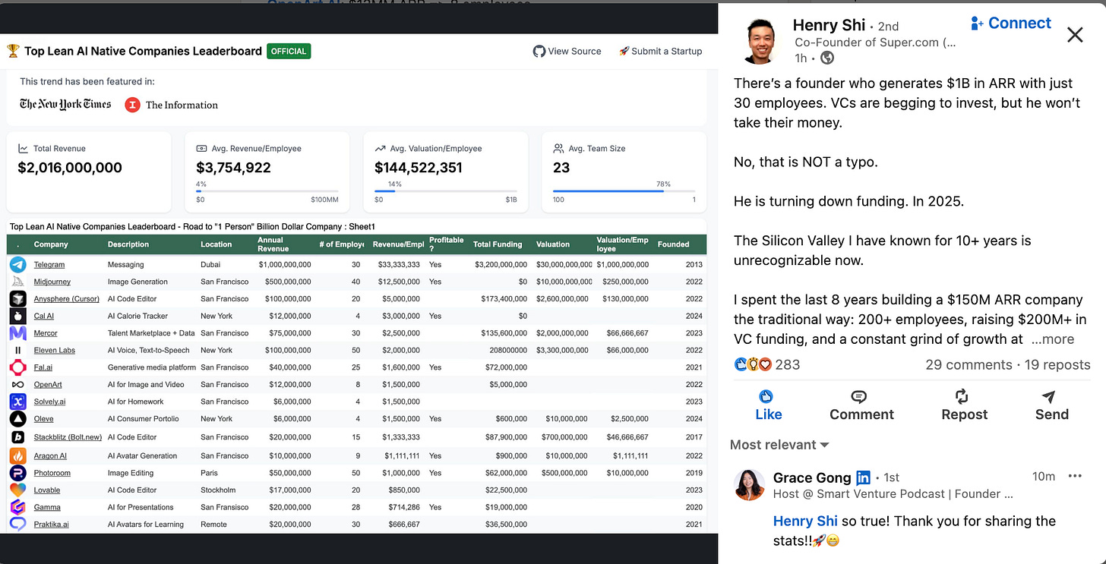Click the Henry Shi mention in Grace's comment
Screen dimensions: 1106x564
click(x=805, y=521)
